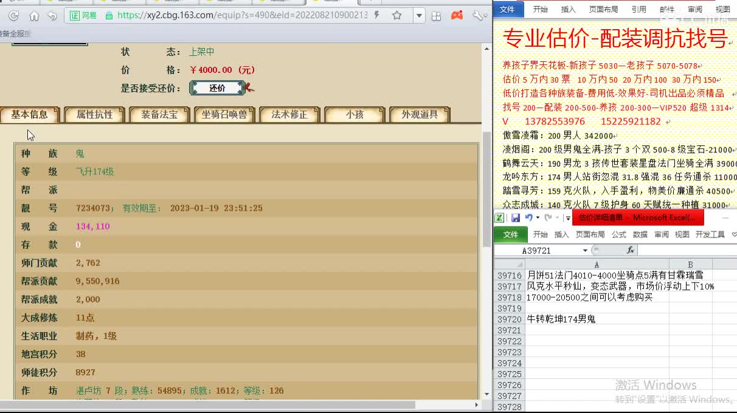Click the 上架中 status text
737x413 pixels.
[x=201, y=52]
